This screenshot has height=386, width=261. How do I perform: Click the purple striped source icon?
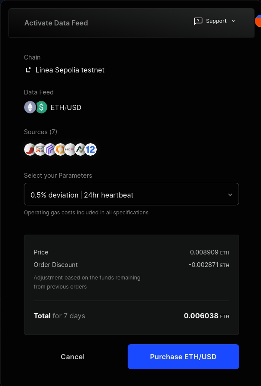[x=50, y=150]
